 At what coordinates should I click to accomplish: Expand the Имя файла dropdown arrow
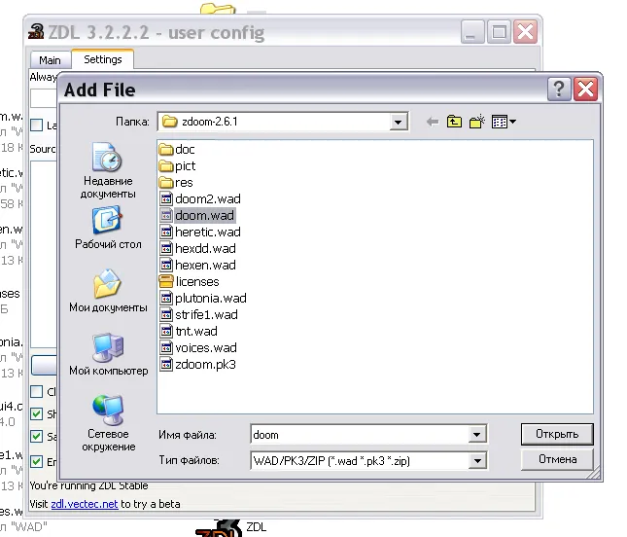click(x=476, y=435)
